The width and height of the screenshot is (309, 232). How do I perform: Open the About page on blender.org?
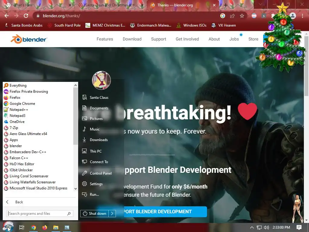pos(214,39)
